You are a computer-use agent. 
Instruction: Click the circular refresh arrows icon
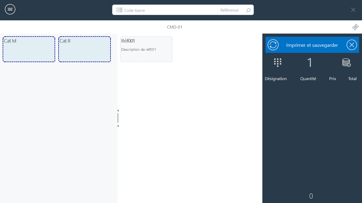273,45
